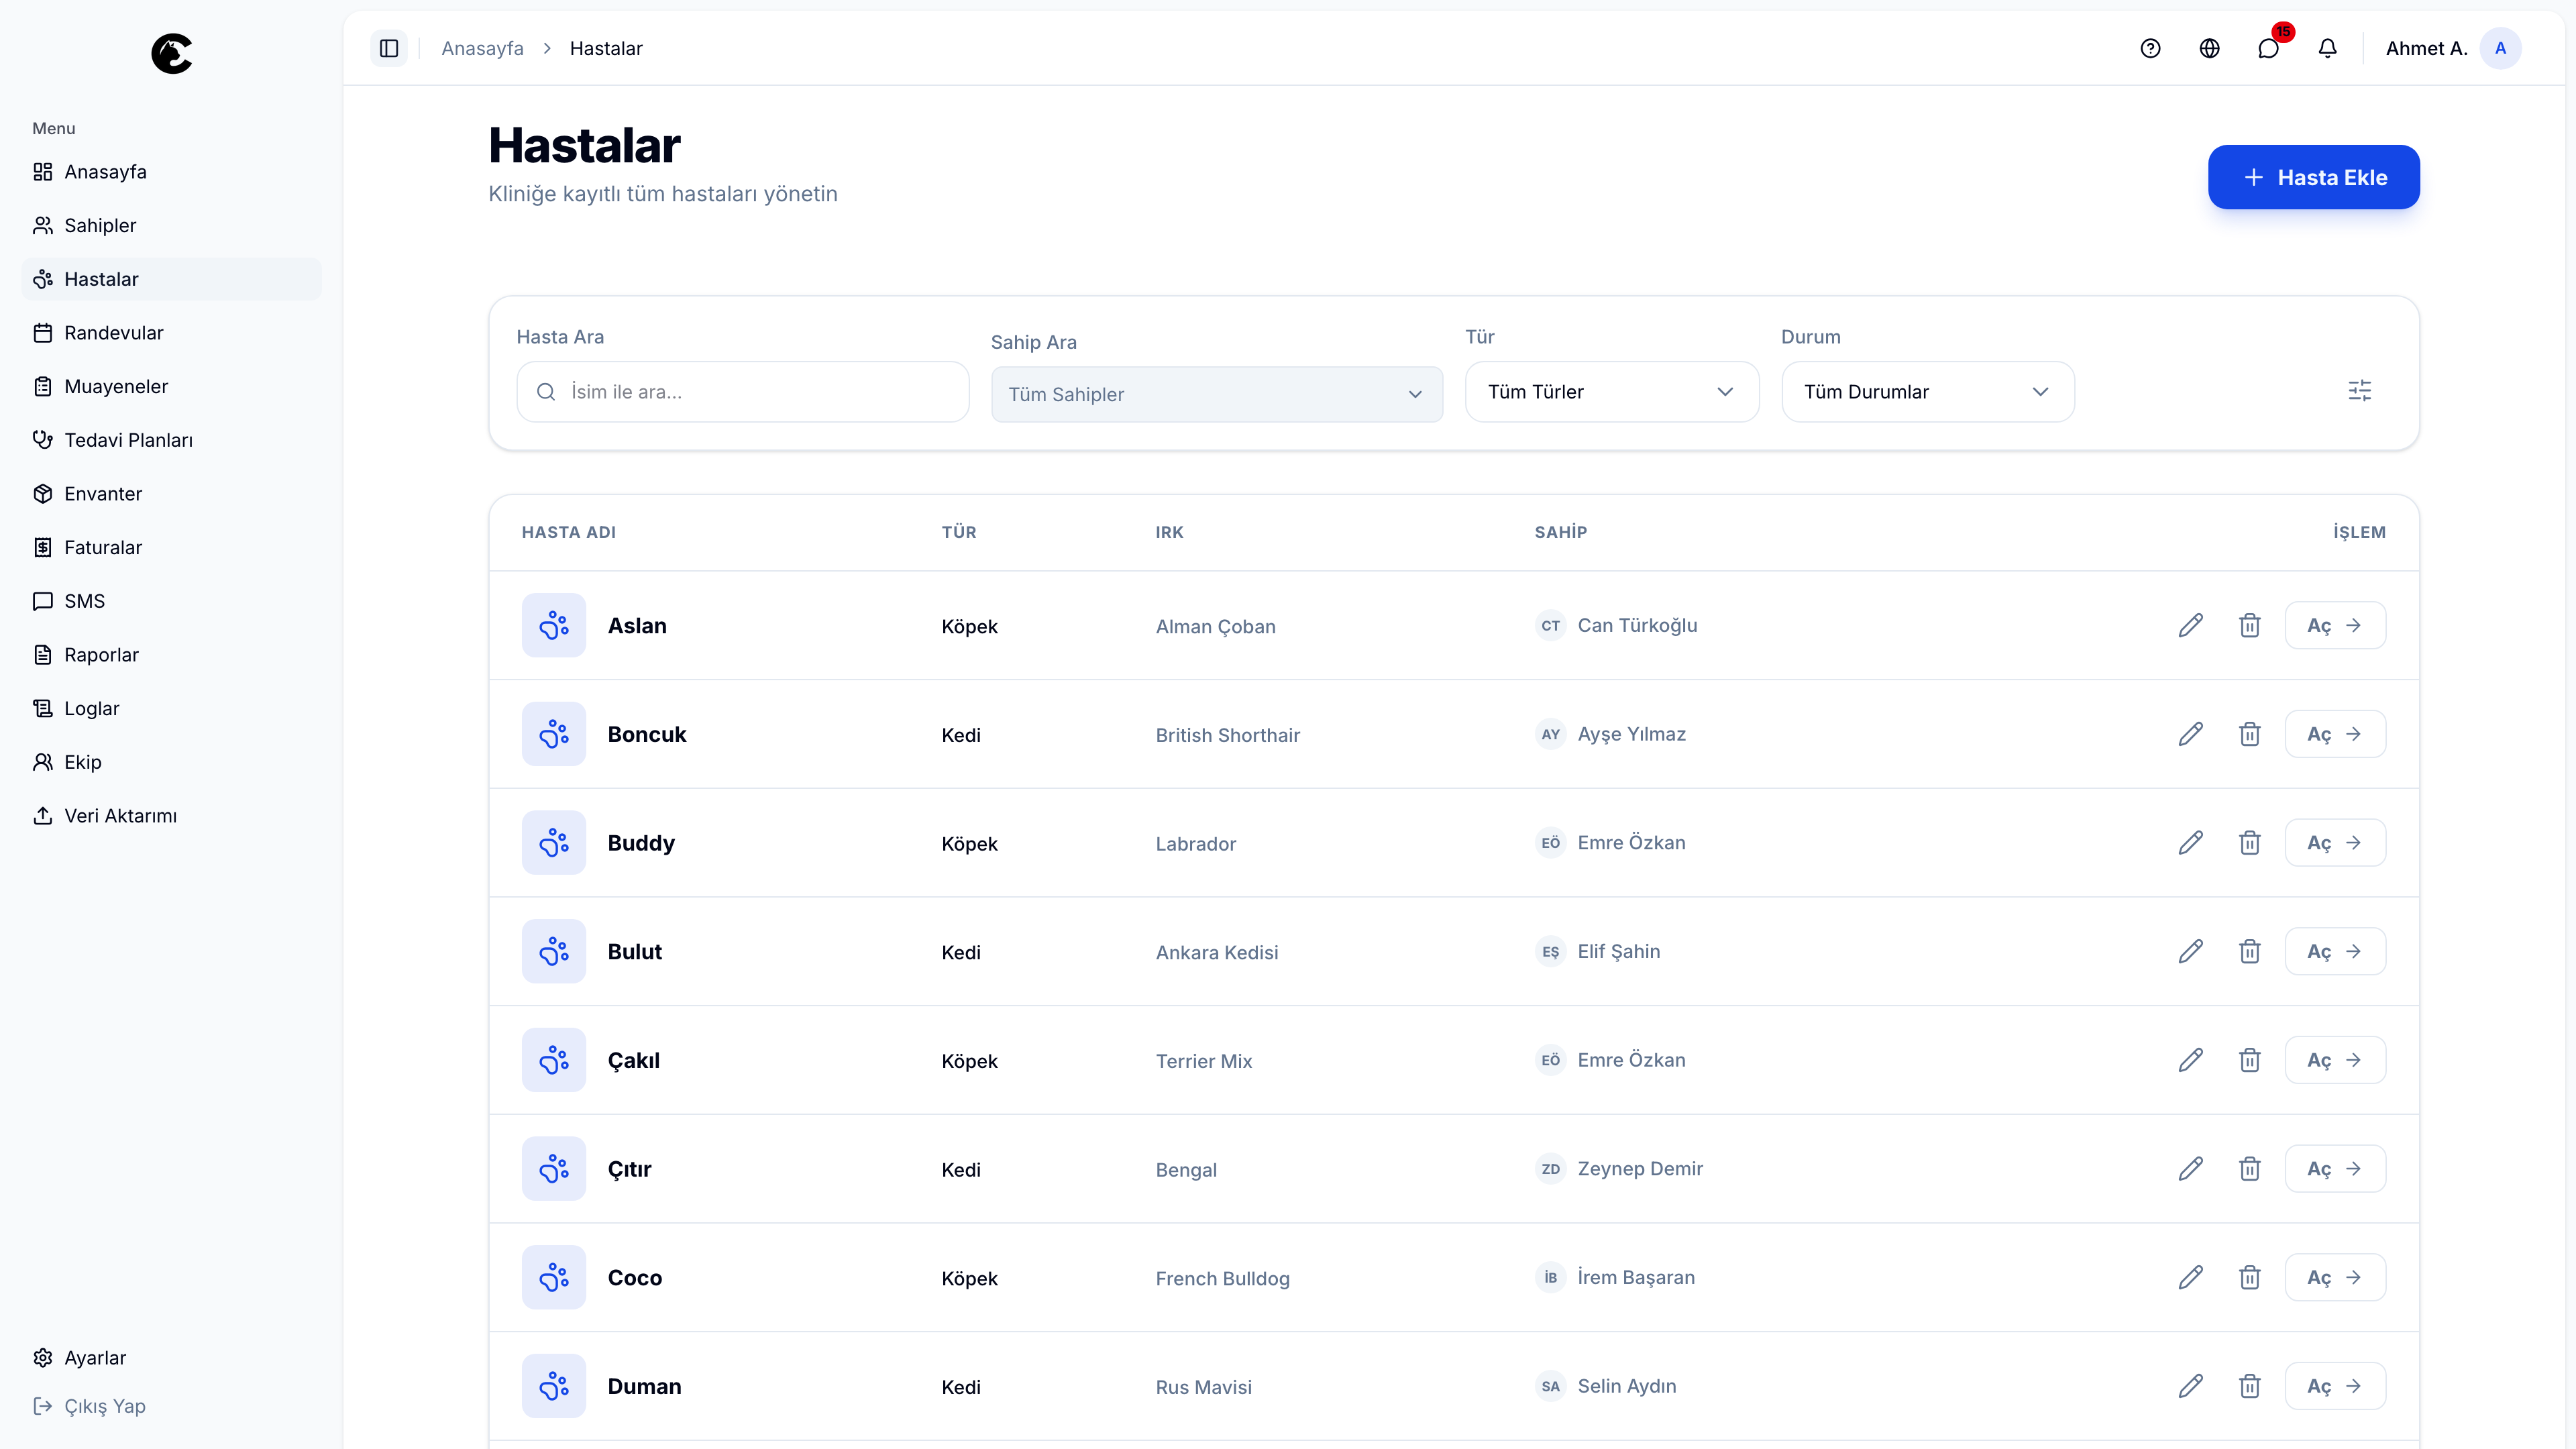This screenshot has width=2576, height=1449.
Task: Delete Çakıl using the trash icon
Action: click(x=2249, y=1060)
